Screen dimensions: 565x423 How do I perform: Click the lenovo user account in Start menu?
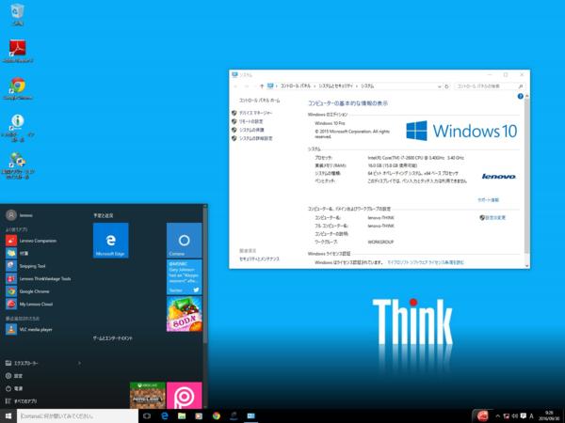pos(20,215)
